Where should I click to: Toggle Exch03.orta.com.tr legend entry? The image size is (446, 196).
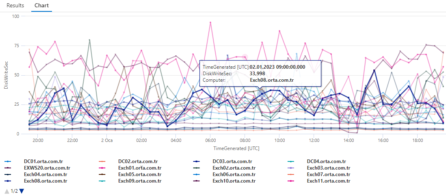329,168
